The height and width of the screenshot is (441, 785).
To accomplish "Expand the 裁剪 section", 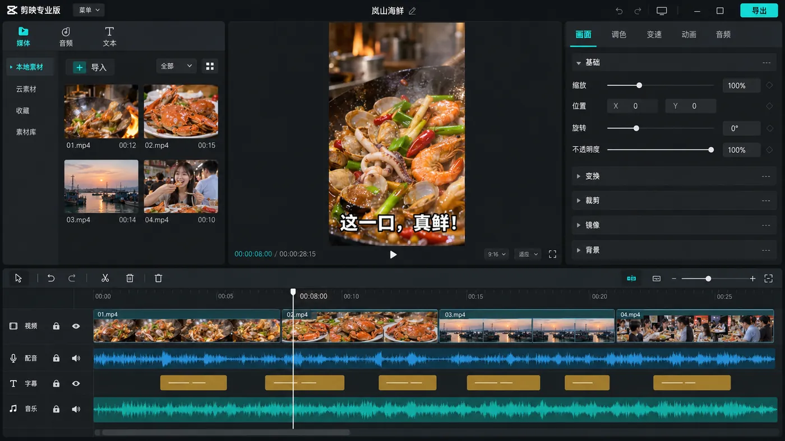I will [674, 200].
